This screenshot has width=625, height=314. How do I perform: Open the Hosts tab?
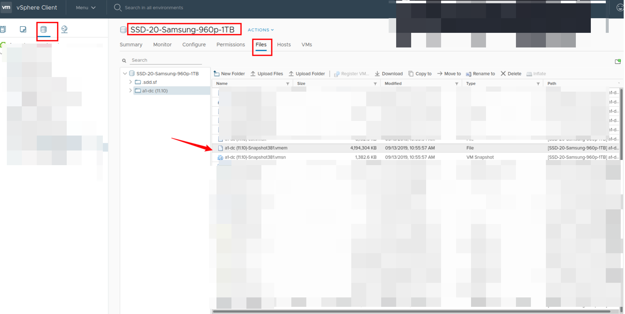284,45
